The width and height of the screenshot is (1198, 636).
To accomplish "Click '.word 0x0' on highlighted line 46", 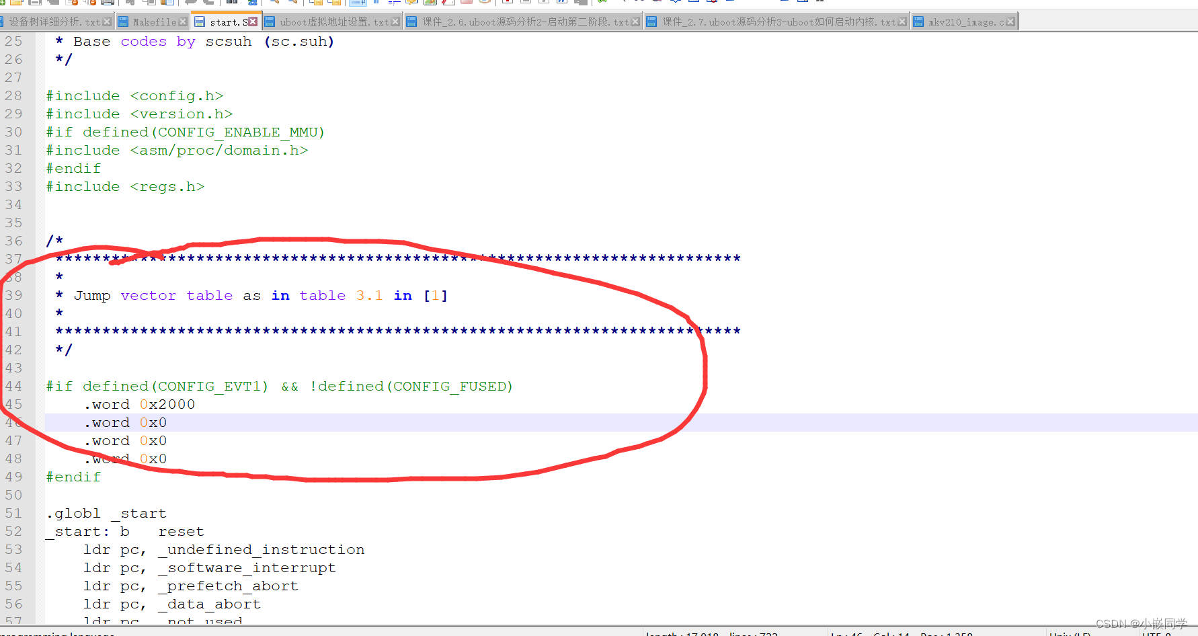I will click(x=126, y=423).
